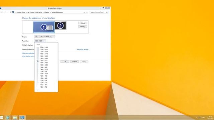Screen dimensions: 214x120
Task: Click the Cancel button
Action: [74, 62]
